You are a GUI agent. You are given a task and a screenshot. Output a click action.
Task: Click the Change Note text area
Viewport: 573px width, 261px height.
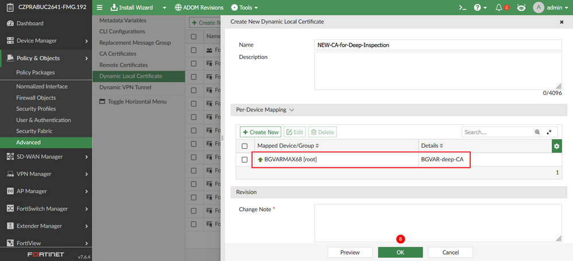tap(438, 223)
